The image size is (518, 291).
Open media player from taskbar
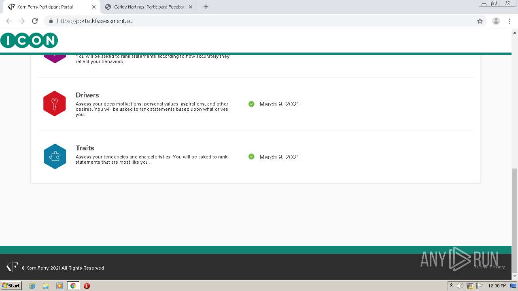[x=59, y=286]
